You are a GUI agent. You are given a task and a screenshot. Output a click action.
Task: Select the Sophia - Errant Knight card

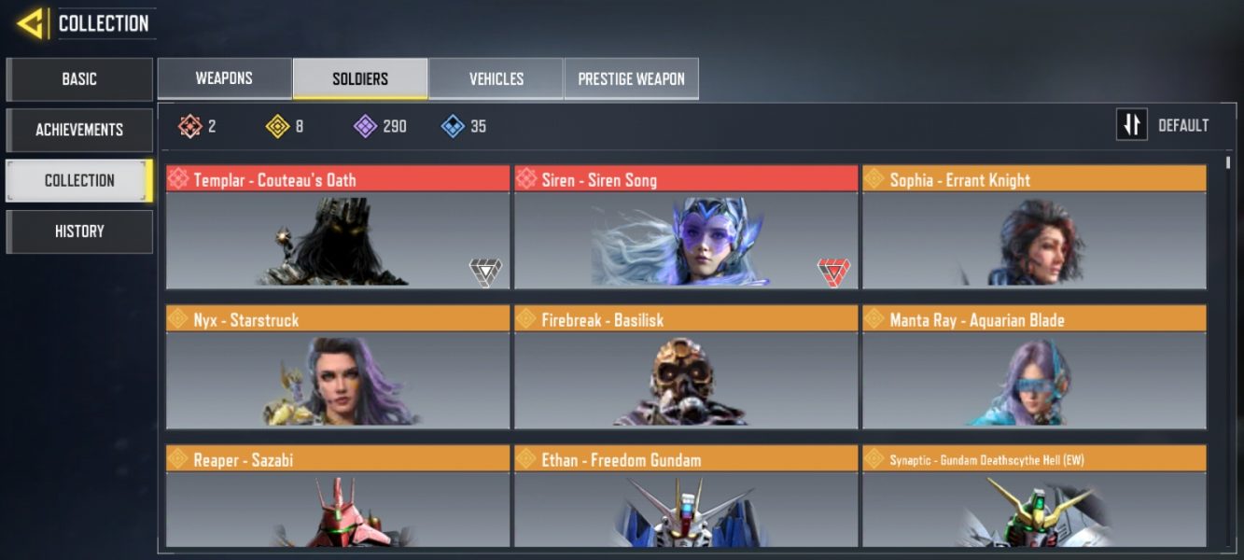click(1034, 228)
